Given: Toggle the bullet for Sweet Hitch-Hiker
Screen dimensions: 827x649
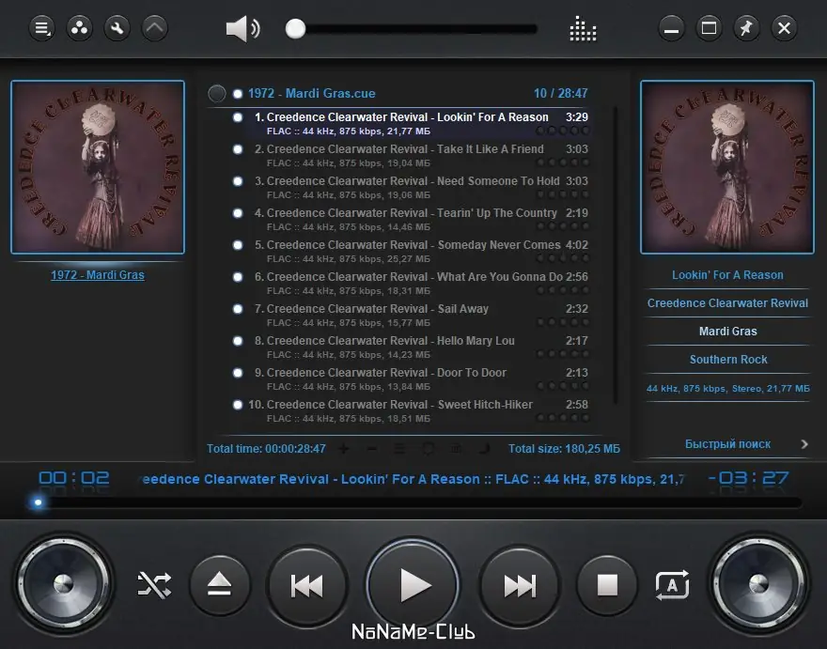Looking at the screenshot, I should 238,405.
